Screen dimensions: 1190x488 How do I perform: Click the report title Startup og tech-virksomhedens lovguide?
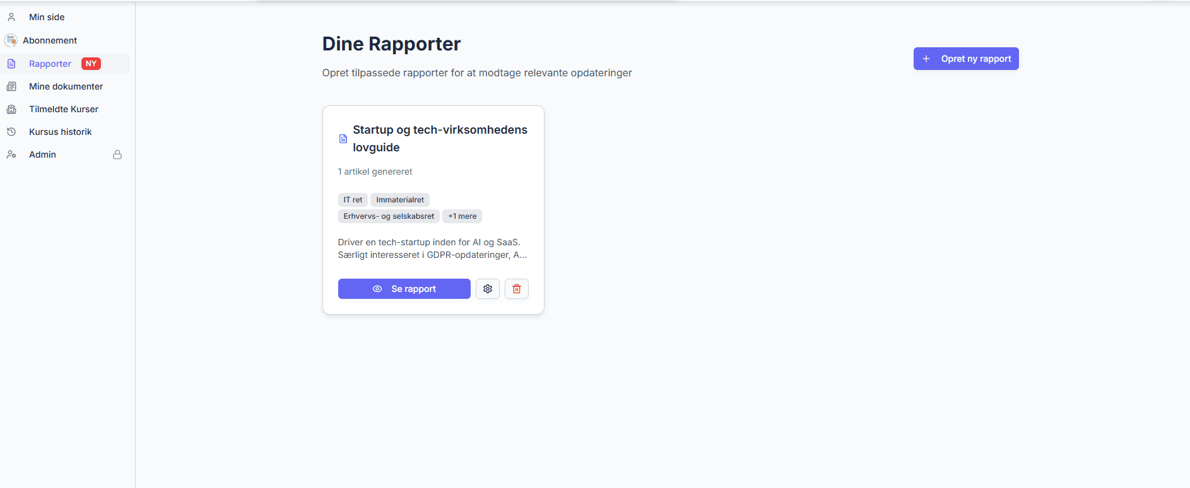[x=440, y=139]
